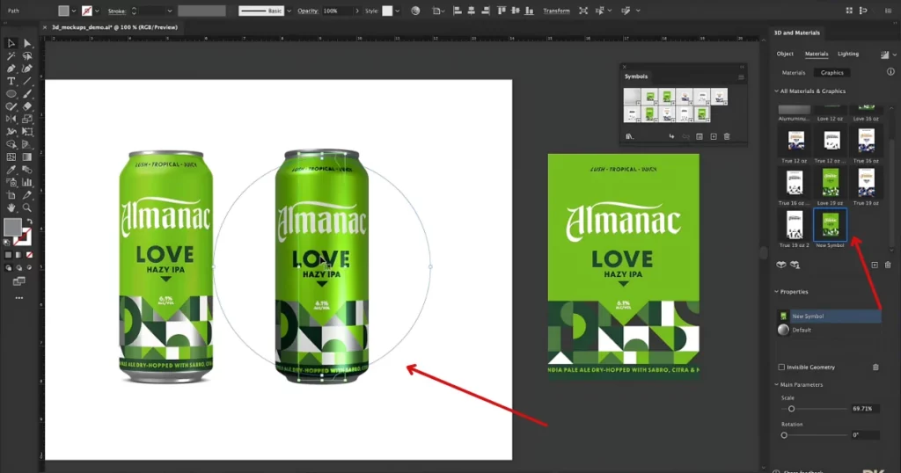Switch to the Object tab
901x473 pixels.
(x=785, y=54)
